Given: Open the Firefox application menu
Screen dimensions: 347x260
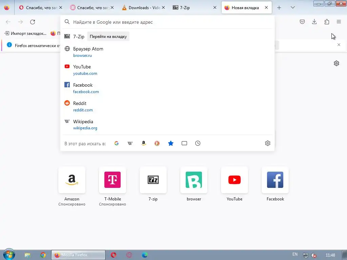Looking at the screenshot, I should coord(339,22).
